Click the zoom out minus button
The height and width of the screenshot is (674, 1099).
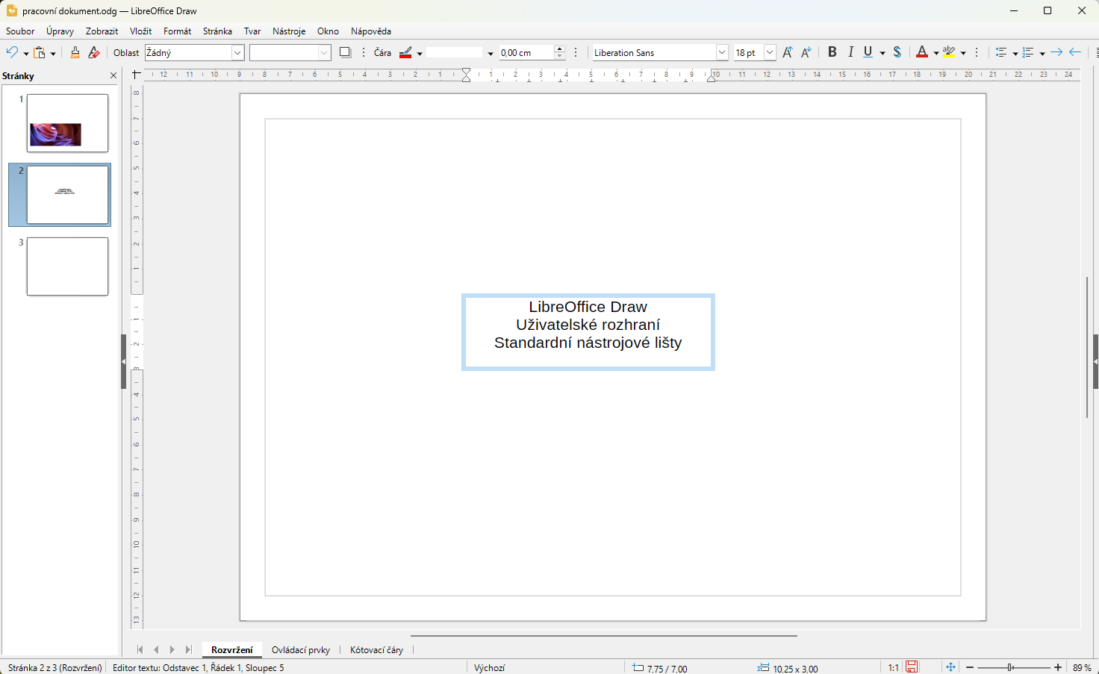(970, 667)
